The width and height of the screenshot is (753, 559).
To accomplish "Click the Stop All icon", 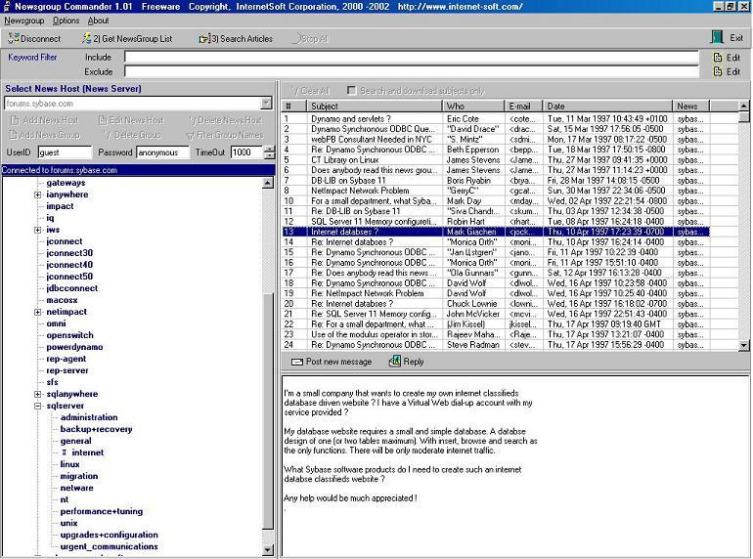I will [x=295, y=38].
